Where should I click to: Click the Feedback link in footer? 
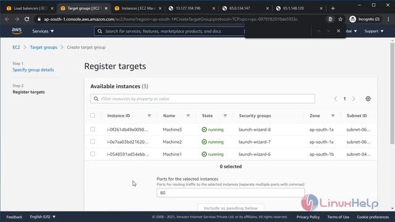click(14, 217)
